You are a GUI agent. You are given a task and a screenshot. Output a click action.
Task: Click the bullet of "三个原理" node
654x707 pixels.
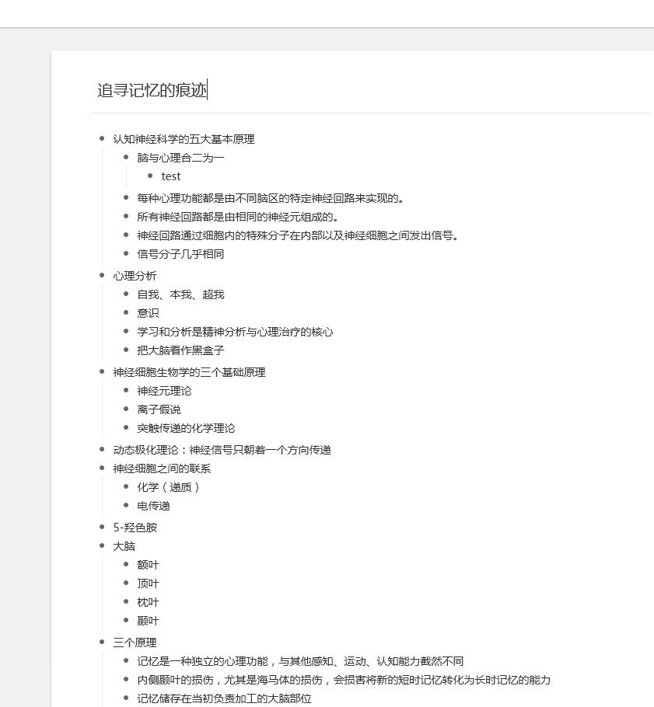pyautogui.click(x=102, y=643)
